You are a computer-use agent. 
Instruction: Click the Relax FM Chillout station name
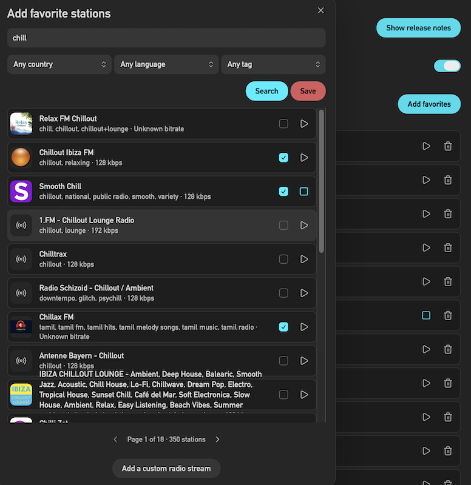coord(68,119)
